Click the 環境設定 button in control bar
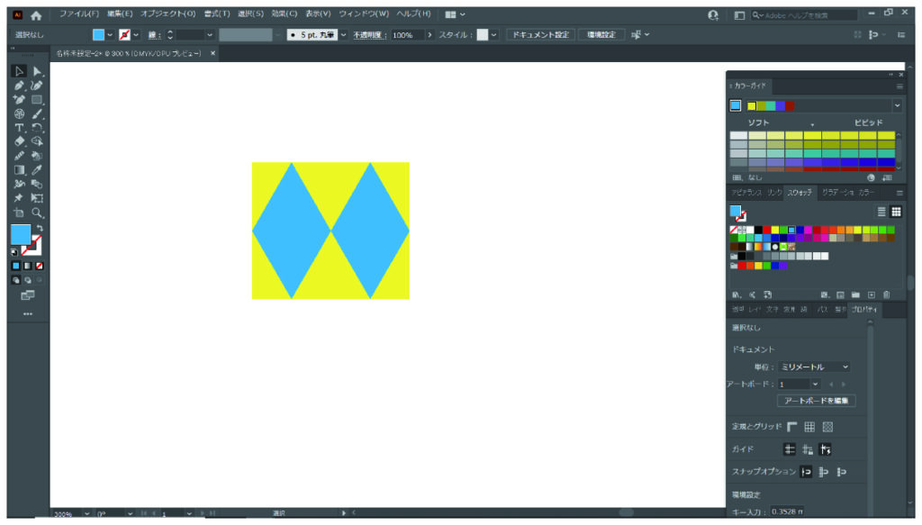 (x=601, y=35)
